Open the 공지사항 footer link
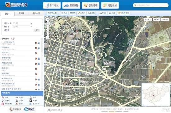Viewport: 171px width, 113px height. tap(95, 109)
